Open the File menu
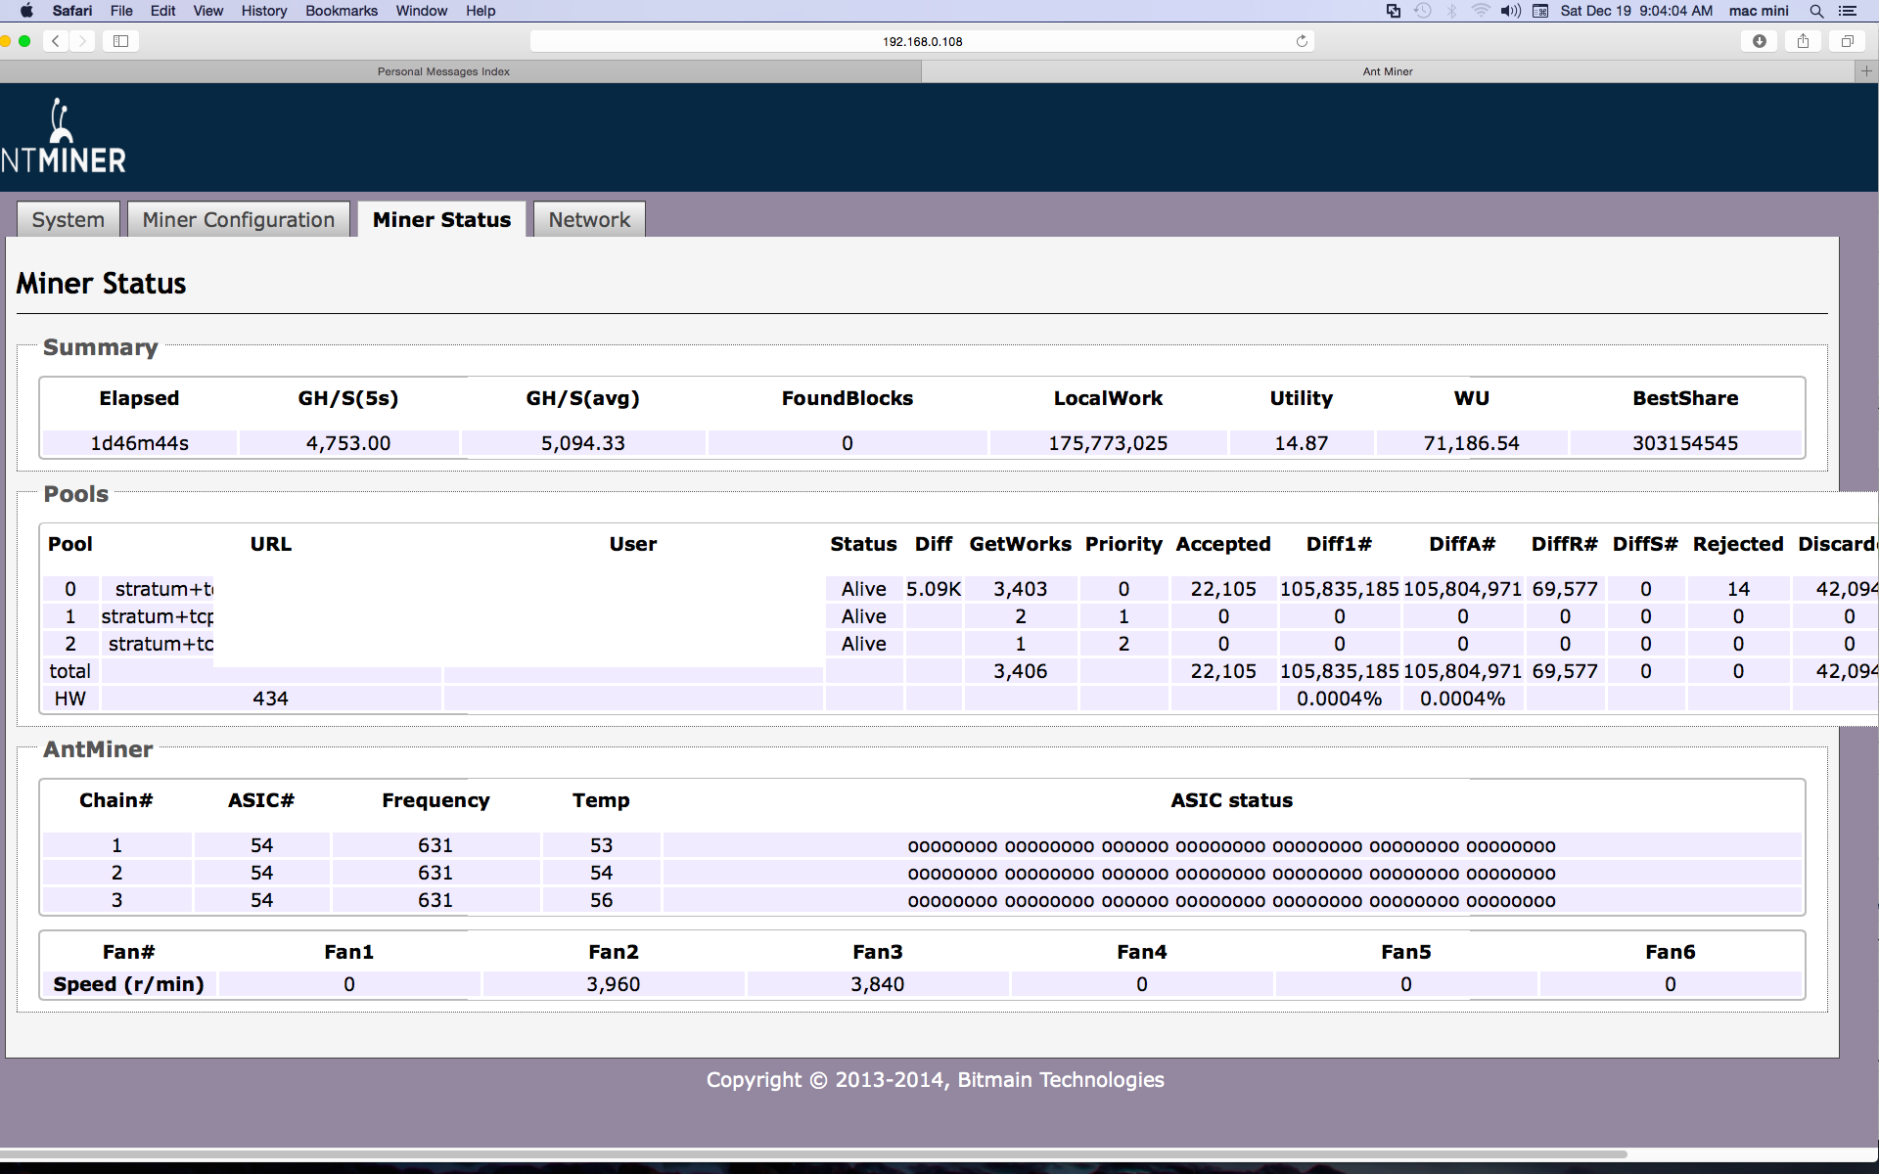The width and height of the screenshot is (1879, 1174). coord(121,11)
